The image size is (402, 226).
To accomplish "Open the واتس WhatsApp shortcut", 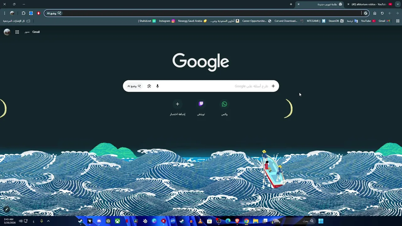I will pyautogui.click(x=224, y=108).
